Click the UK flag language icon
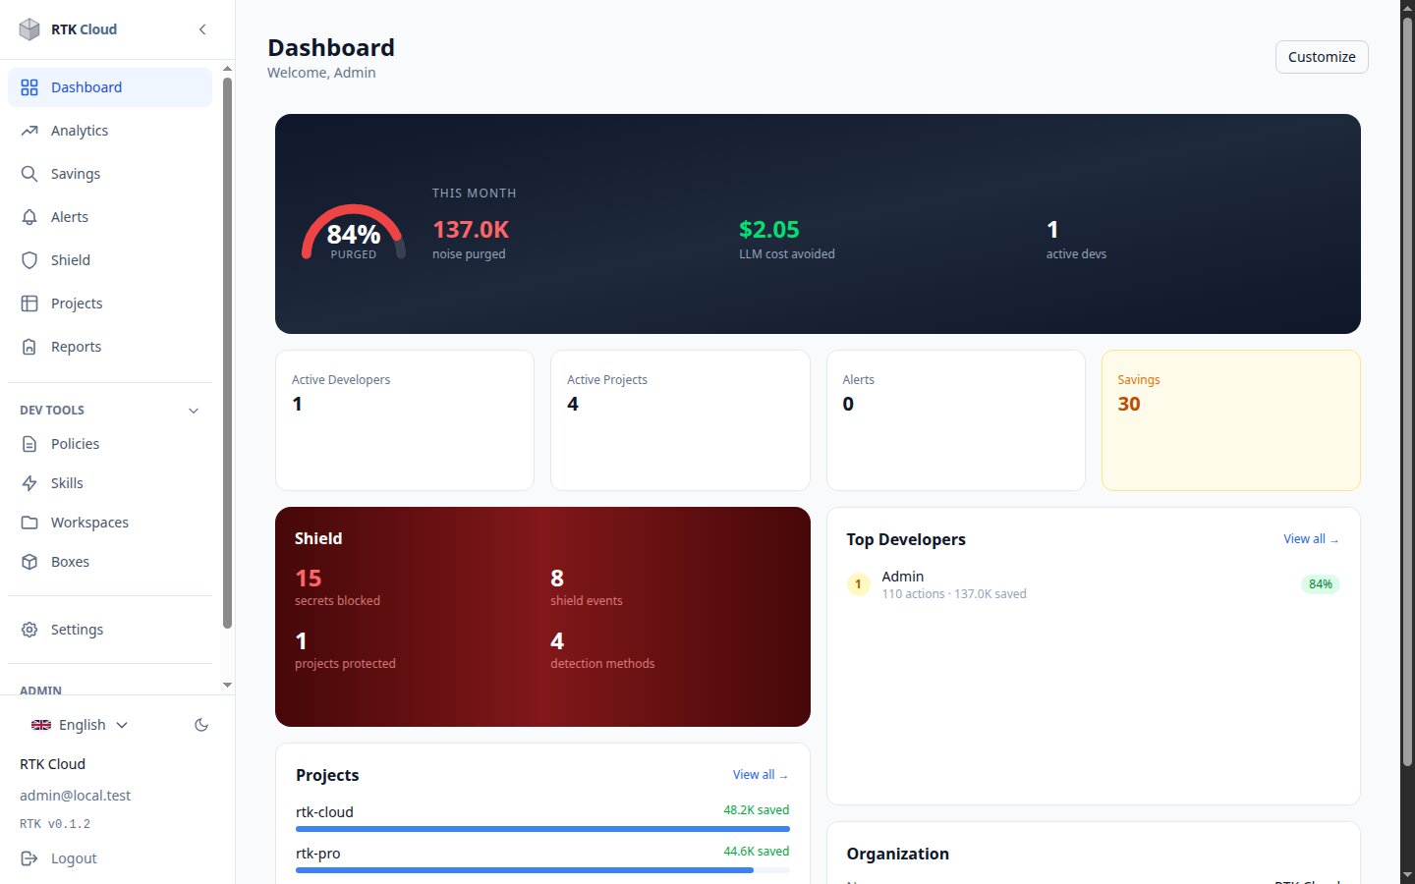 tap(41, 725)
